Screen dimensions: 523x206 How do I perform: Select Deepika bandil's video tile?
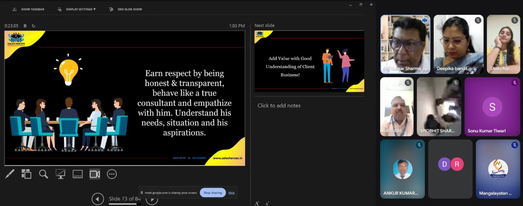(458, 44)
